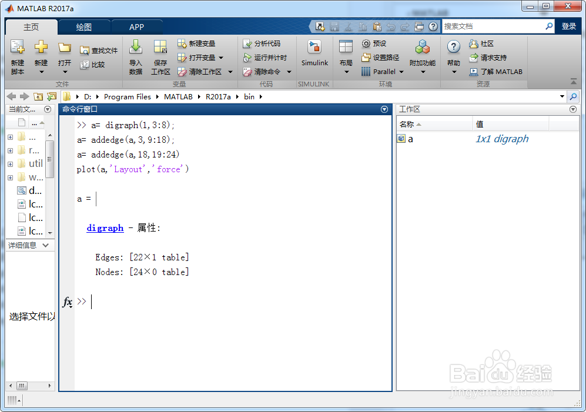Click the Current Folder horizontal scrollbar thumb
Viewport: 586px width, 412px height.
click(22, 386)
